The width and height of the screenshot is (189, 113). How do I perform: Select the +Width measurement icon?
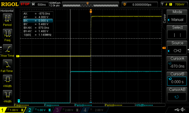[8, 79]
